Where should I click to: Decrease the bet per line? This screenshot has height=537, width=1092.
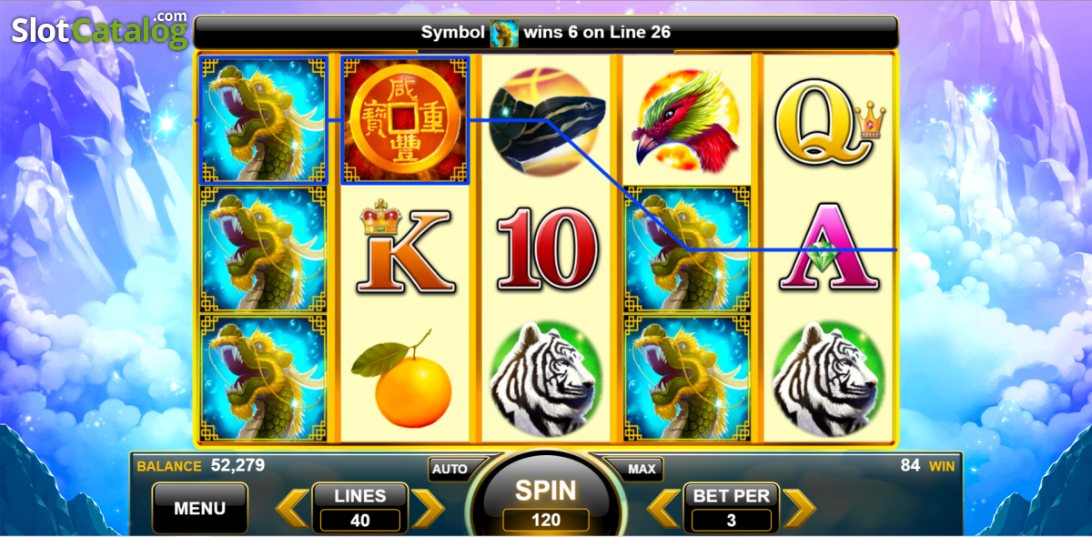click(663, 509)
